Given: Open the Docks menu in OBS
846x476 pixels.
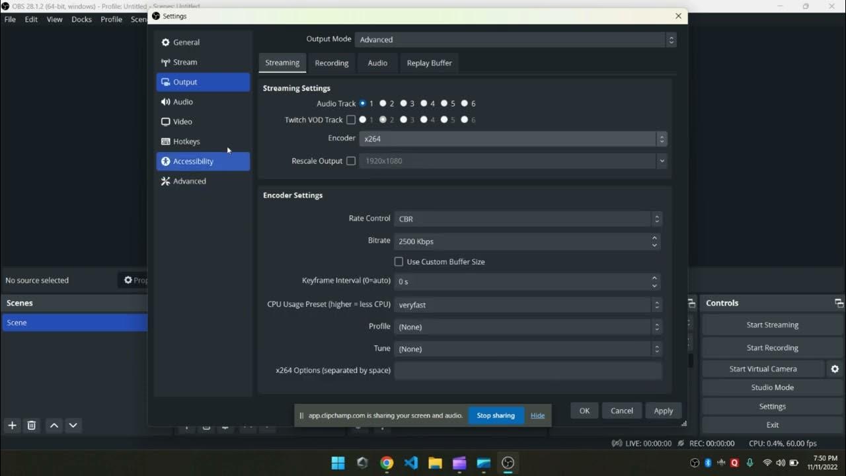Looking at the screenshot, I should coord(81,19).
